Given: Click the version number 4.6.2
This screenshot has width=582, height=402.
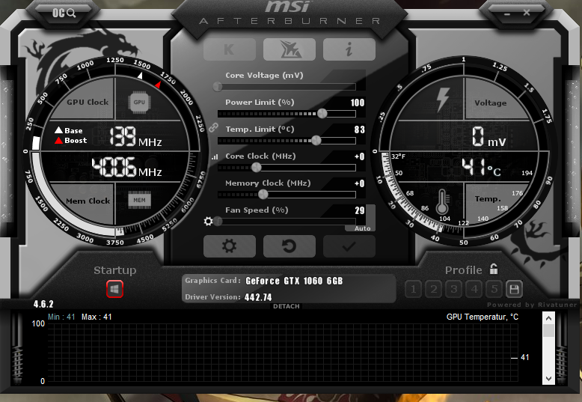Looking at the screenshot, I should coord(43,304).
